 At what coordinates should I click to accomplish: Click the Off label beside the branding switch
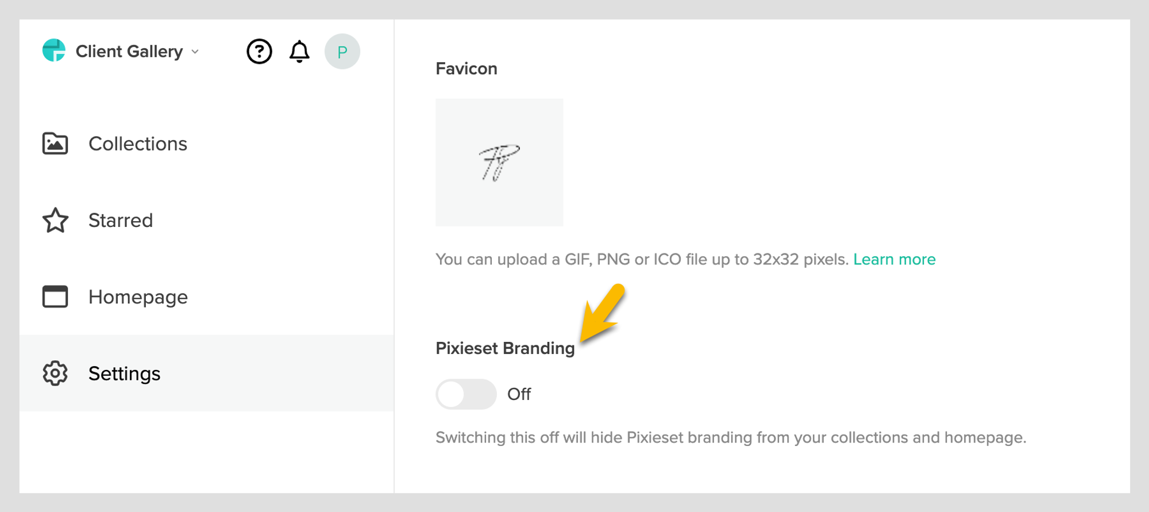click(x=519, y=394)
